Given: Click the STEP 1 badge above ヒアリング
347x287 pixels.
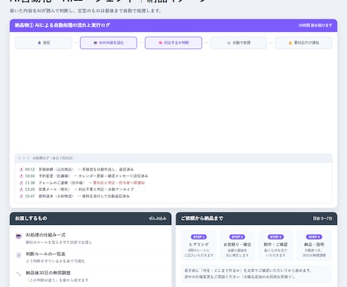Looking at the screenshot, I should (x=198, y=237).
